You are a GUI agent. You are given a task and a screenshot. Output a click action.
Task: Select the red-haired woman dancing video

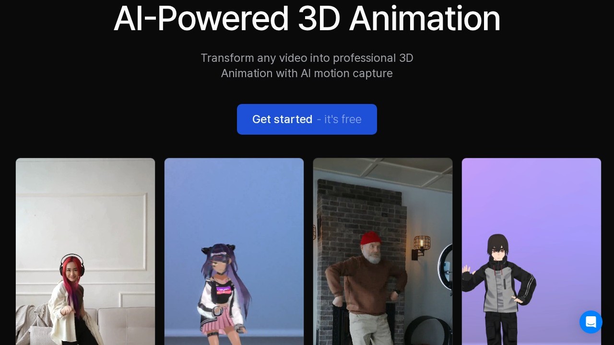coord(85,251)
